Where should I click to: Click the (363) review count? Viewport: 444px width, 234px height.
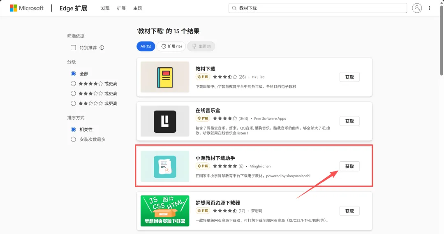click(x=243, y=118)
